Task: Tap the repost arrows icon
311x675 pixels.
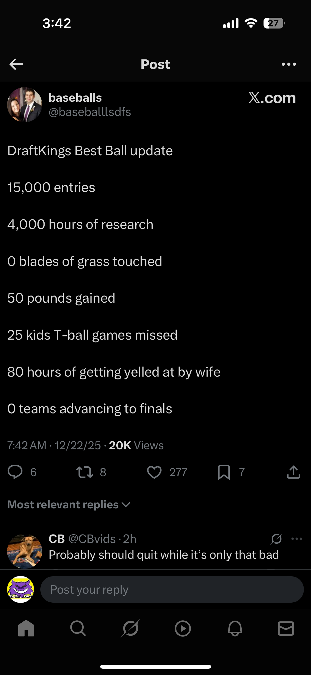Action: (x=84, y=472)
